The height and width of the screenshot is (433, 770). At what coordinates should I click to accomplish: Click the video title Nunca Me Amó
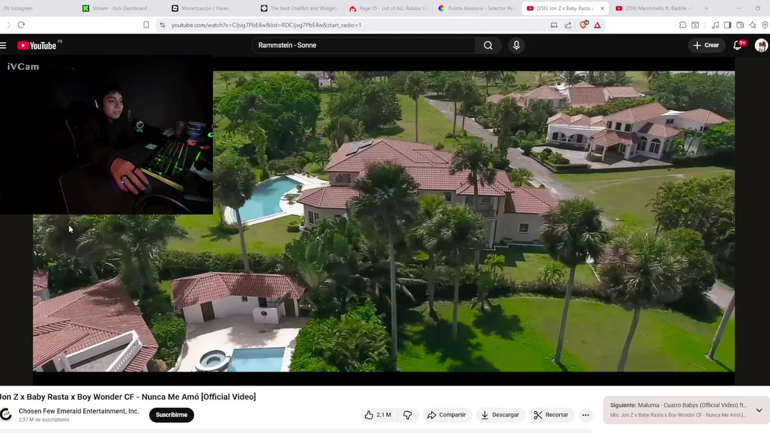(x=128, y=397)
